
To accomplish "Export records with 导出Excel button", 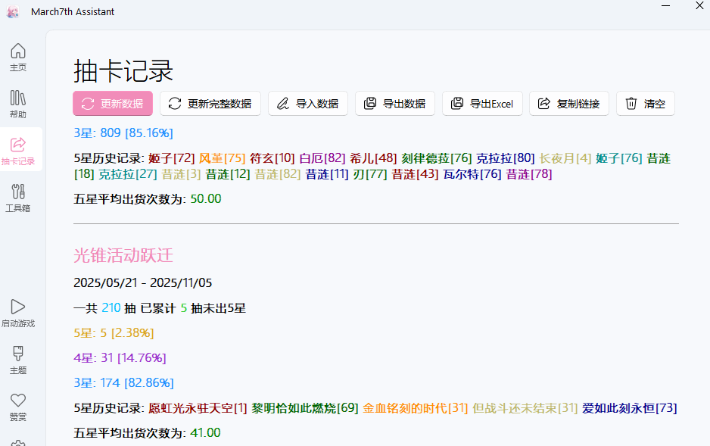I will [x=482, y=104].
